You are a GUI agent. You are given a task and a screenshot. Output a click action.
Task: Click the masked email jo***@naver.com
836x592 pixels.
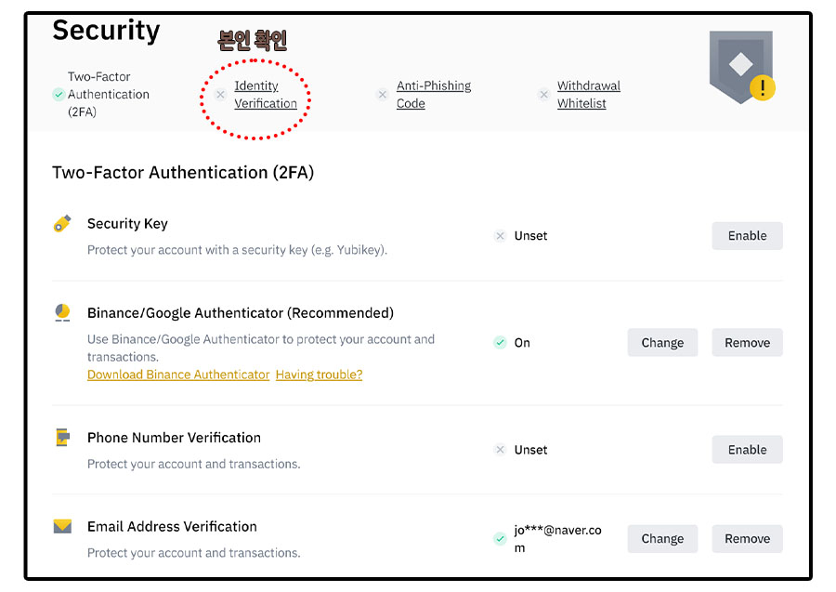557,539
